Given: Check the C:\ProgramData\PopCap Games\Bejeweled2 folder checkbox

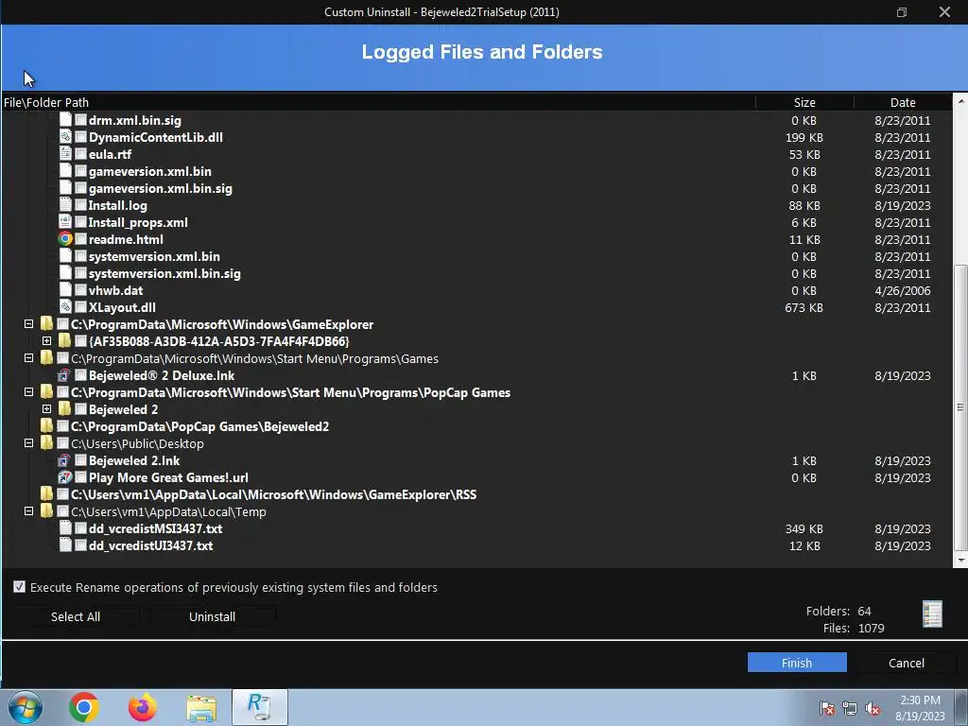Looking at the screenshot, I should pyautogui.click(x=63, y=425).
